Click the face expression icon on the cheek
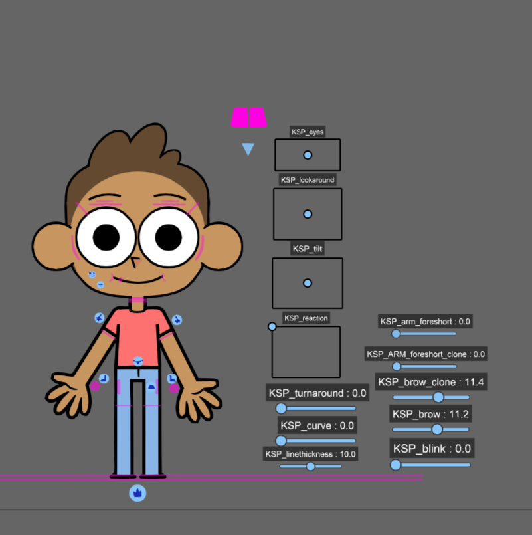This screenshot has height=535, width=532. pos(92,274)
